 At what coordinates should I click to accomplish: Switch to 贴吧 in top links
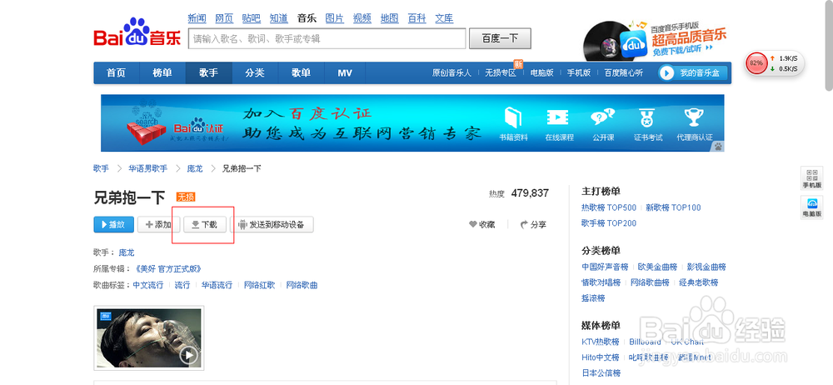pos(252,18)
